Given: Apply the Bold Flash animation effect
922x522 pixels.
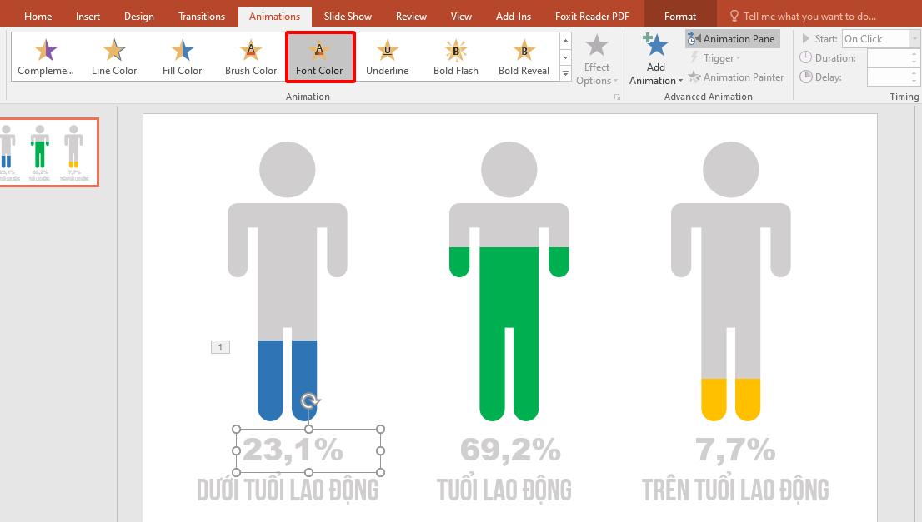Looking at the screenshot, I should [456, 57].
